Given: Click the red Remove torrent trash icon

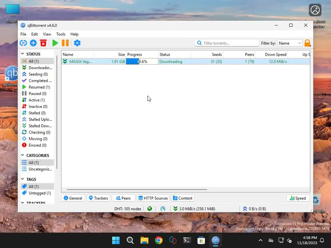Looking at the screenshot, I should tap(43, 43).
